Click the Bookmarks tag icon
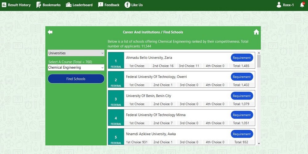Image resolution: width=308 pixels, height=154 pixels. 39,5
